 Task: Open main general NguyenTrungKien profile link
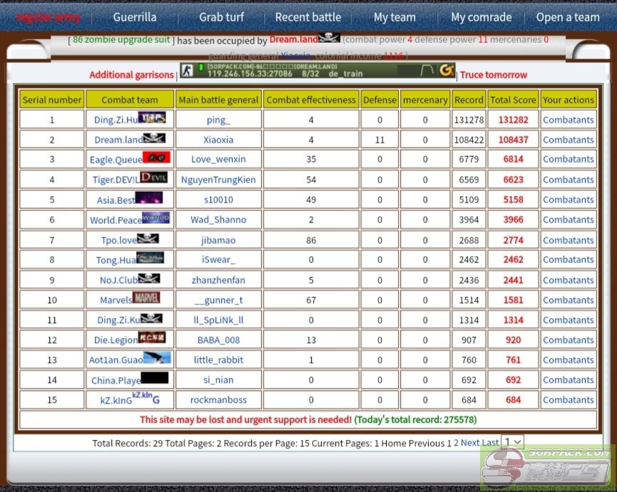tap(218, 180)
